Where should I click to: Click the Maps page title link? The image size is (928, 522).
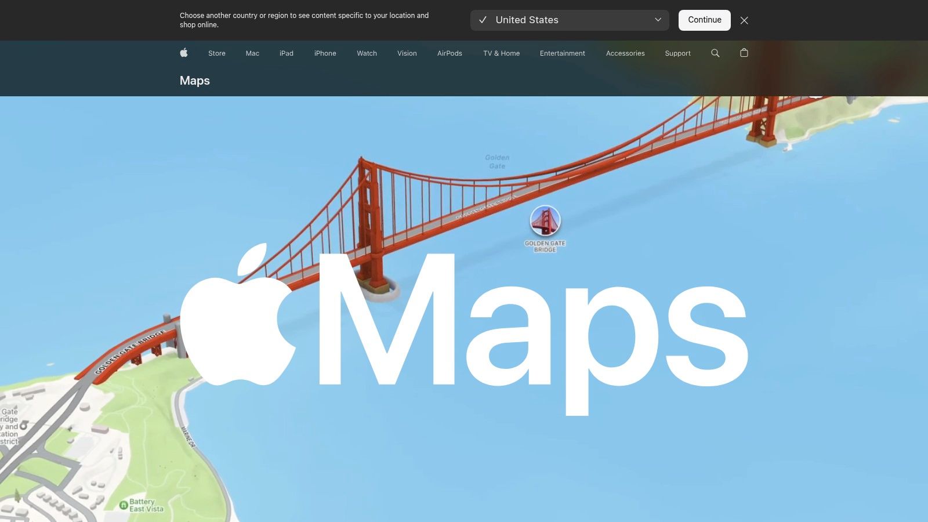coord(195,81)
